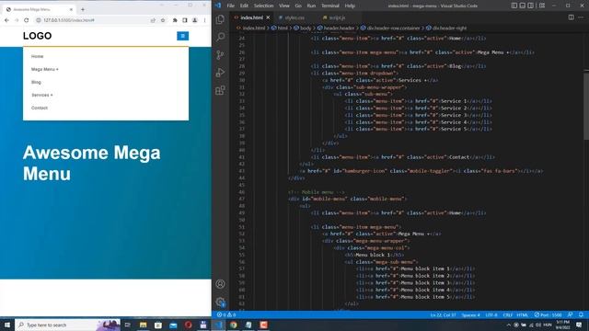589x331 pixels.
Task: Open a new browser tab with plus button
Action: click(x=83, y=9)
